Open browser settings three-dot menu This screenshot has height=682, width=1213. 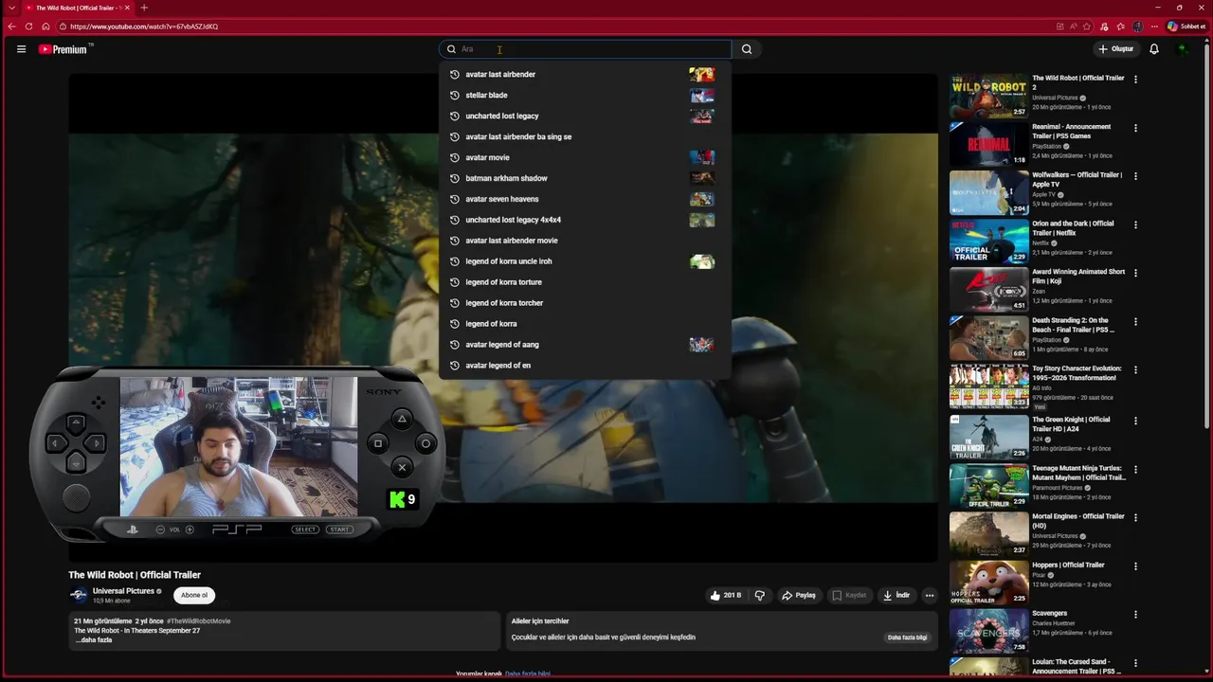pyautogui.click(x=1153, y=27)
